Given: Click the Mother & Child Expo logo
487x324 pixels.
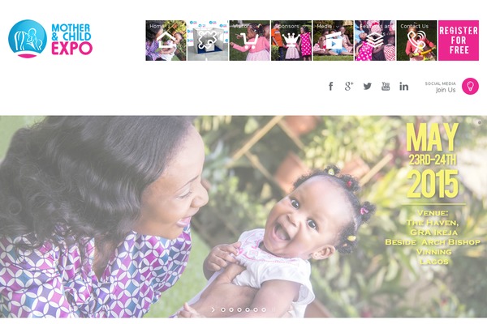Looking at the screenshot, I should coord(50,39).
